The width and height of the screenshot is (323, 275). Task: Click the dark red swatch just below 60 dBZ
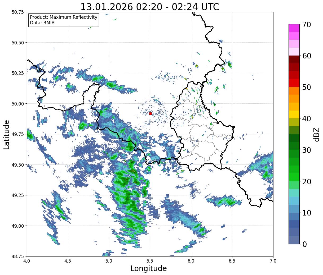click(x=294, y=59)
